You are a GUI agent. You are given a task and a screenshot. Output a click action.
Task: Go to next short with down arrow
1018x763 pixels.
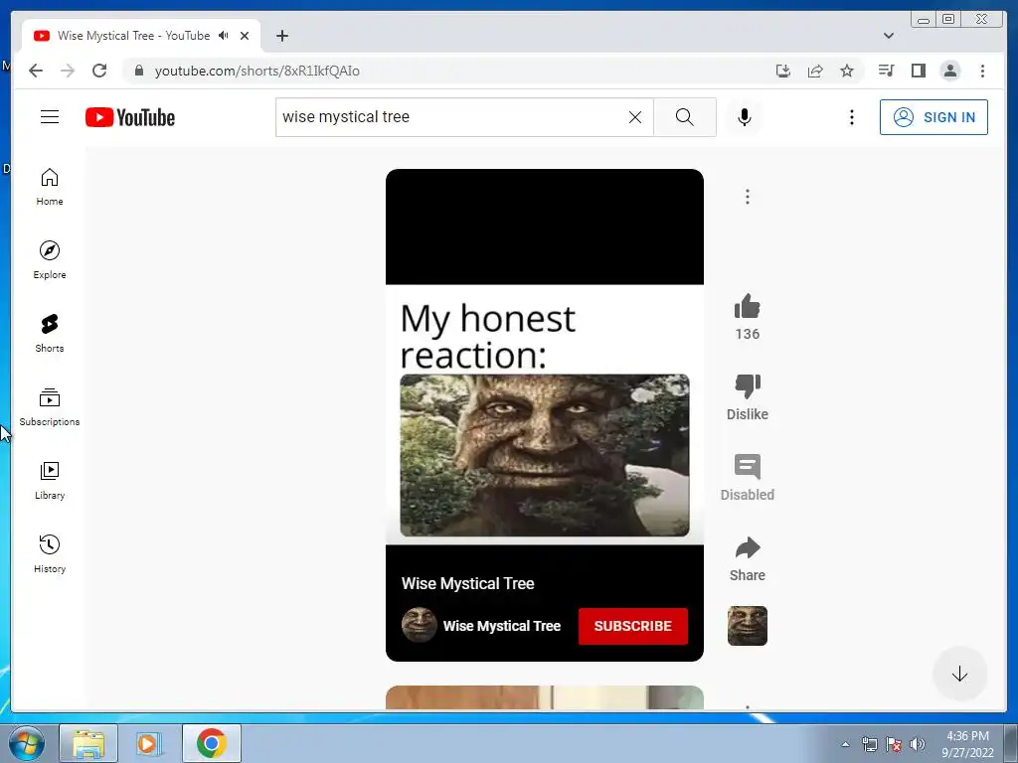tap(959, 674)
